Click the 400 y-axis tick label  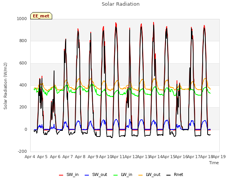coord(23,85)
